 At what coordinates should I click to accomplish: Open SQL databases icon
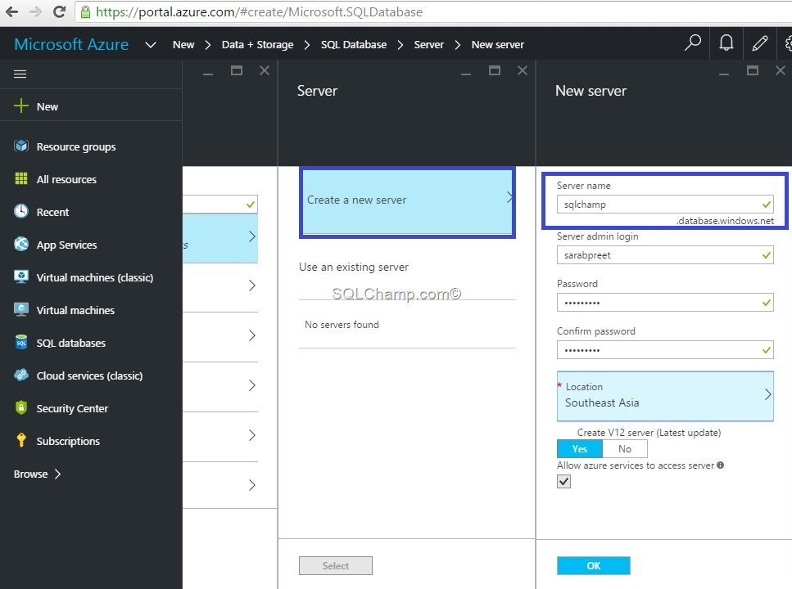tap(20, 342)
